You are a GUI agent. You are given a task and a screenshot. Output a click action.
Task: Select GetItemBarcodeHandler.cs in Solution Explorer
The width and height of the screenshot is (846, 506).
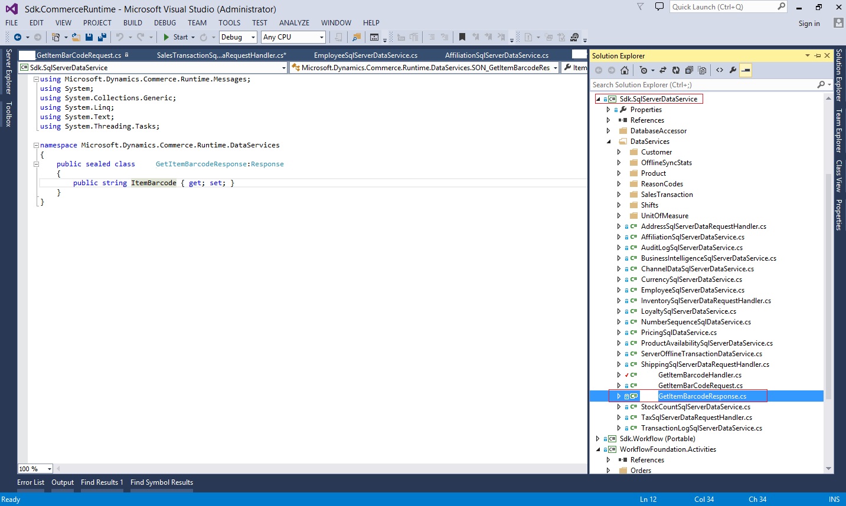700,375
